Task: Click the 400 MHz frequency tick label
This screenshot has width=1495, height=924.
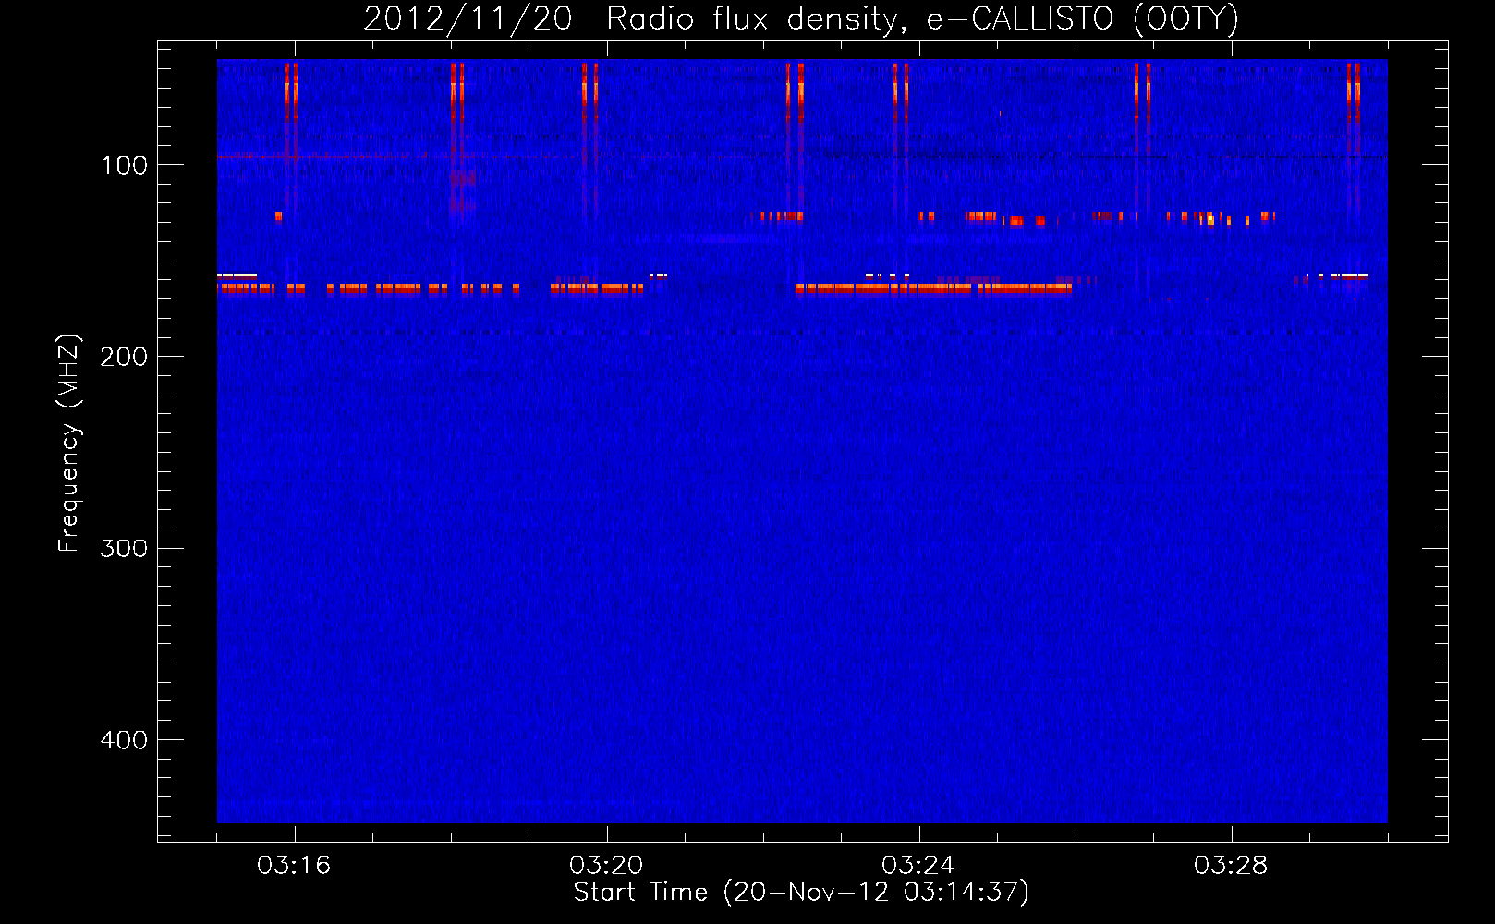Action: click(124, 740)
